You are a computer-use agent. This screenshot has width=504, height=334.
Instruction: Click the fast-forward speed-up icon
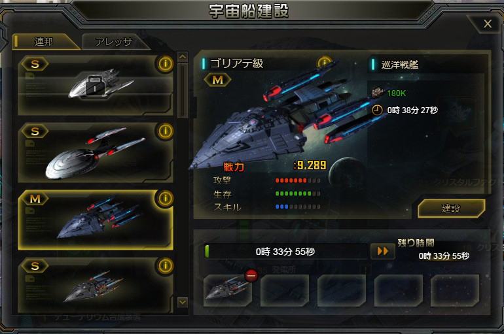[382, 251]
